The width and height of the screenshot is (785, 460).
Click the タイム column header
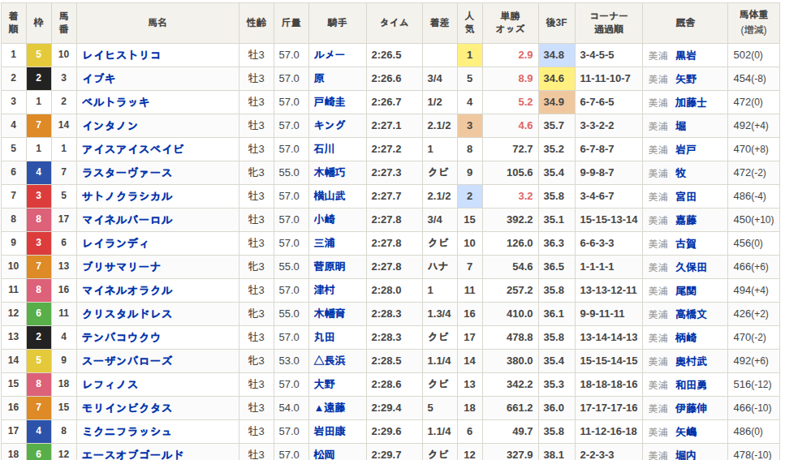point(394,23)
